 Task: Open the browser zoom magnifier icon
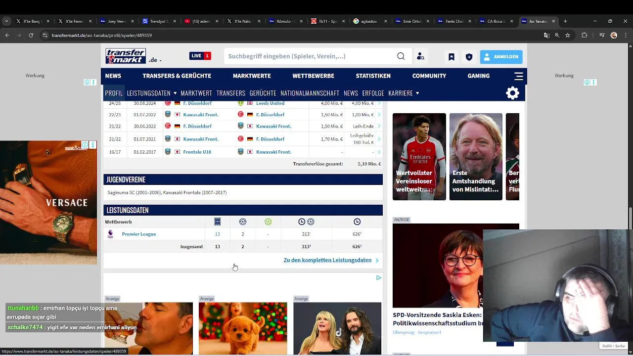click(x=557, y=35)
